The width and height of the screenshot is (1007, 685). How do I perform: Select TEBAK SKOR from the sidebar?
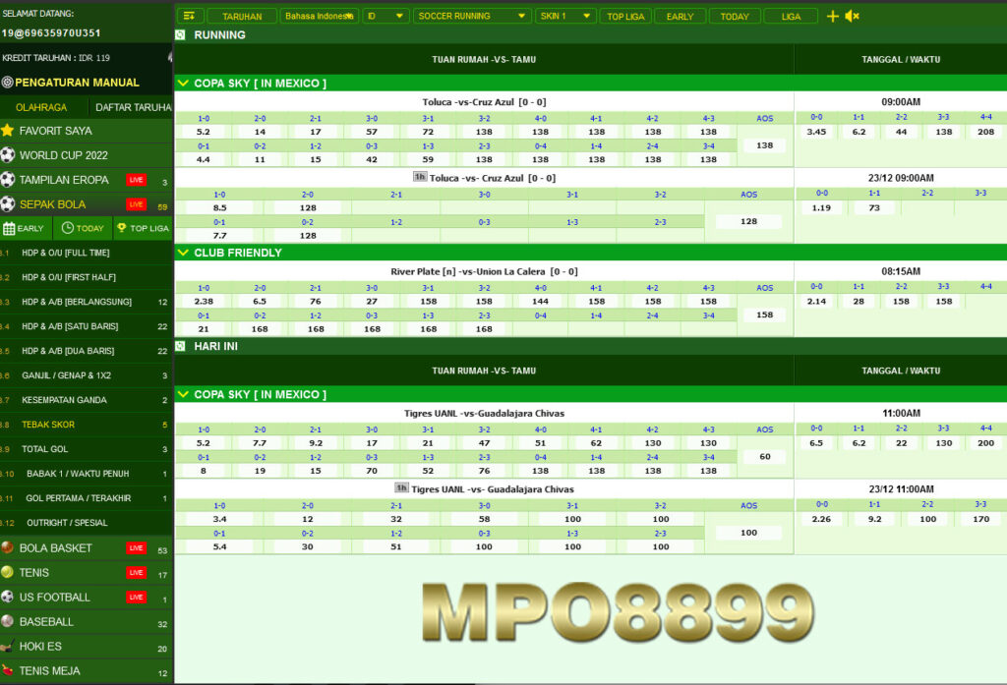[x=59, y=424]
